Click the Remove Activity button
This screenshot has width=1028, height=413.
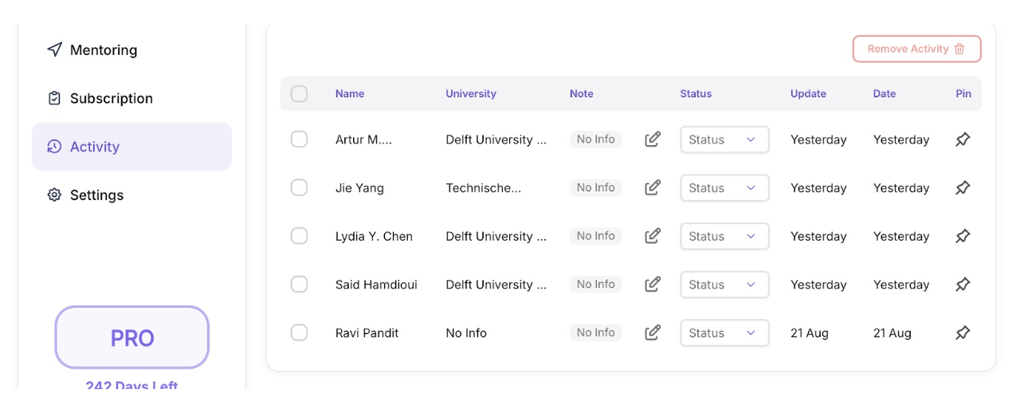[916, 49]
